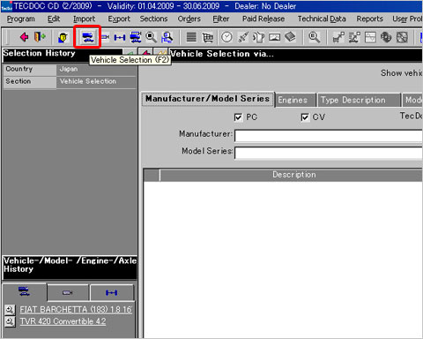Click the Section label in Selection History
This screenshot has width=423, height=339.
pos(19,81)
